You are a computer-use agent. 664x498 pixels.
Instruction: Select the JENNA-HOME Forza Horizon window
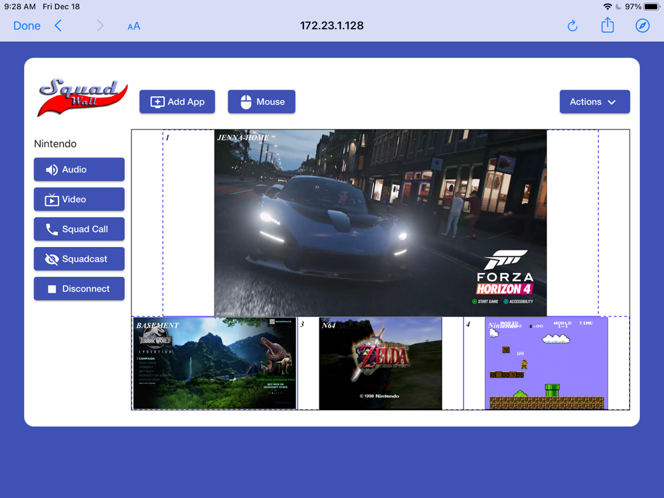380,222
